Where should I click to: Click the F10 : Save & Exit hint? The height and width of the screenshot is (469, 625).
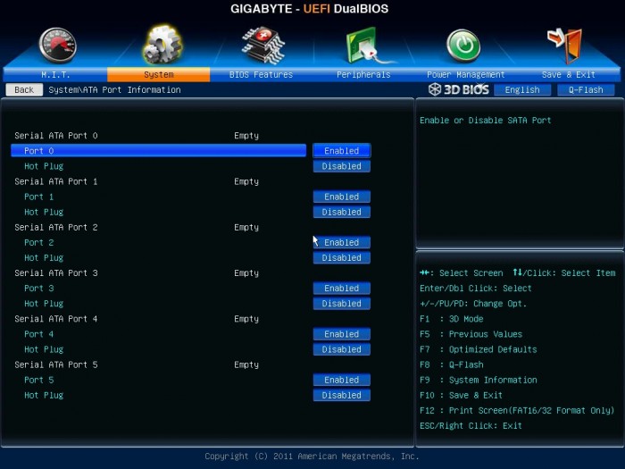point(462,395)
